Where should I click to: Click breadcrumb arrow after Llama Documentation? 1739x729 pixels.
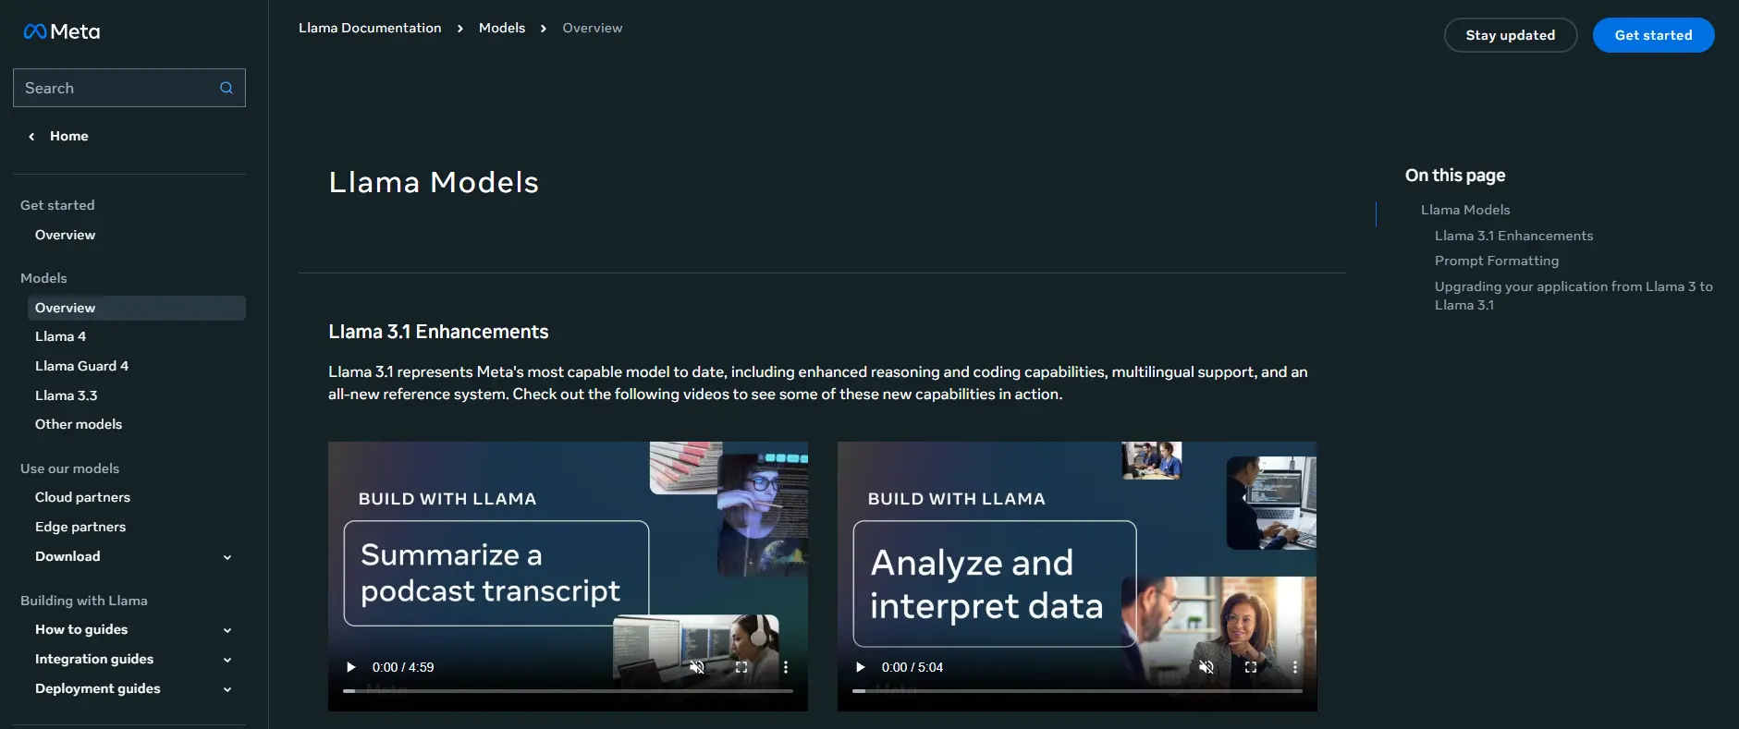[460, 29]
